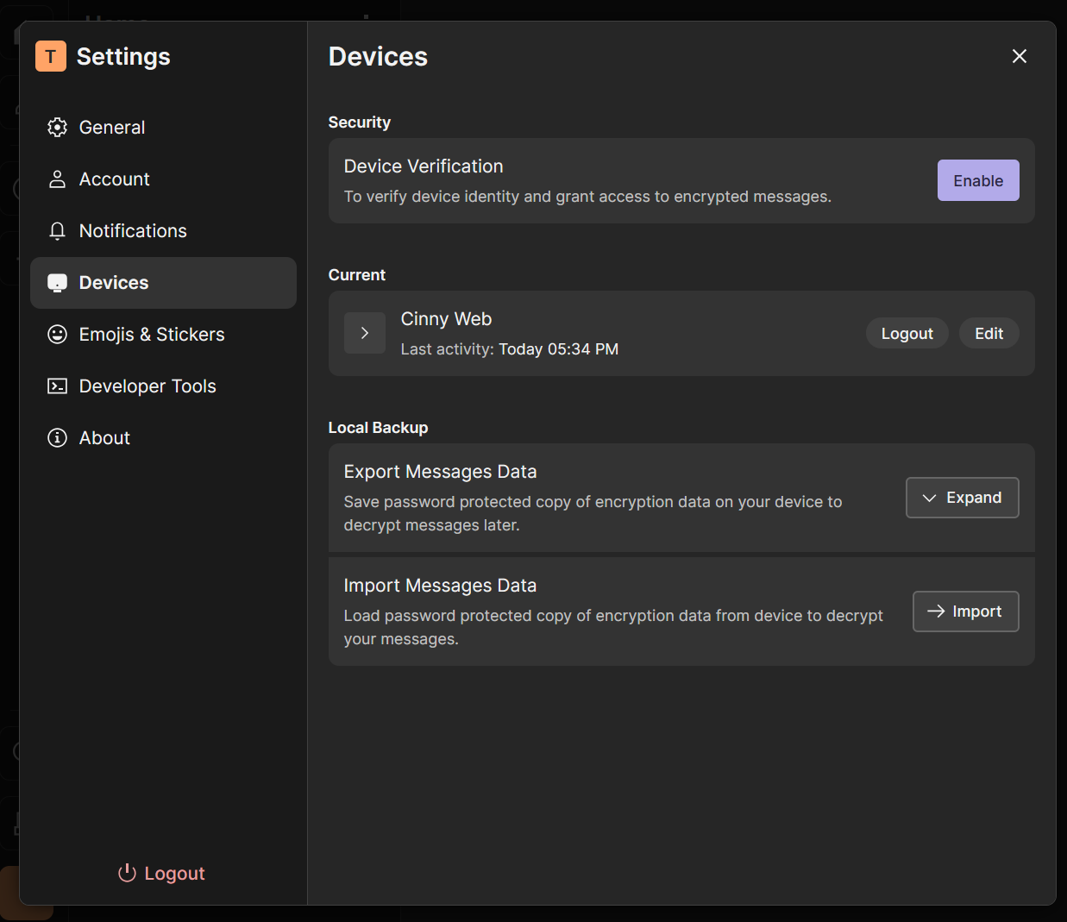Screen dimensions: 1067x922
Task: Click the orange T profile avatar
Action: (x=50, y=56)
